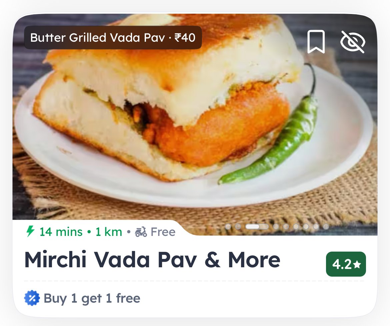Go to the fourth carousel dot
390x326 pixels.
276,227
